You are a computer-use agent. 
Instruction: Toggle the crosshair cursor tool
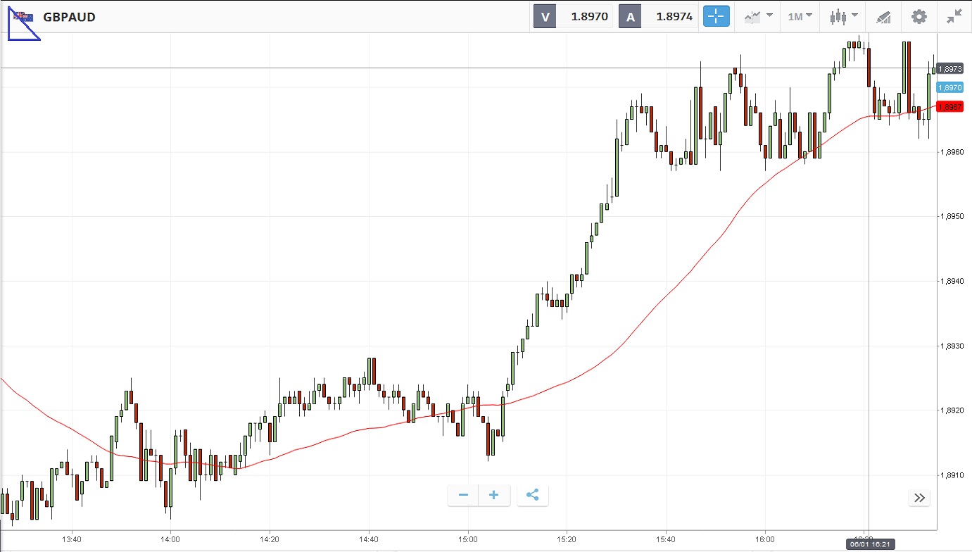click(717, 17)
